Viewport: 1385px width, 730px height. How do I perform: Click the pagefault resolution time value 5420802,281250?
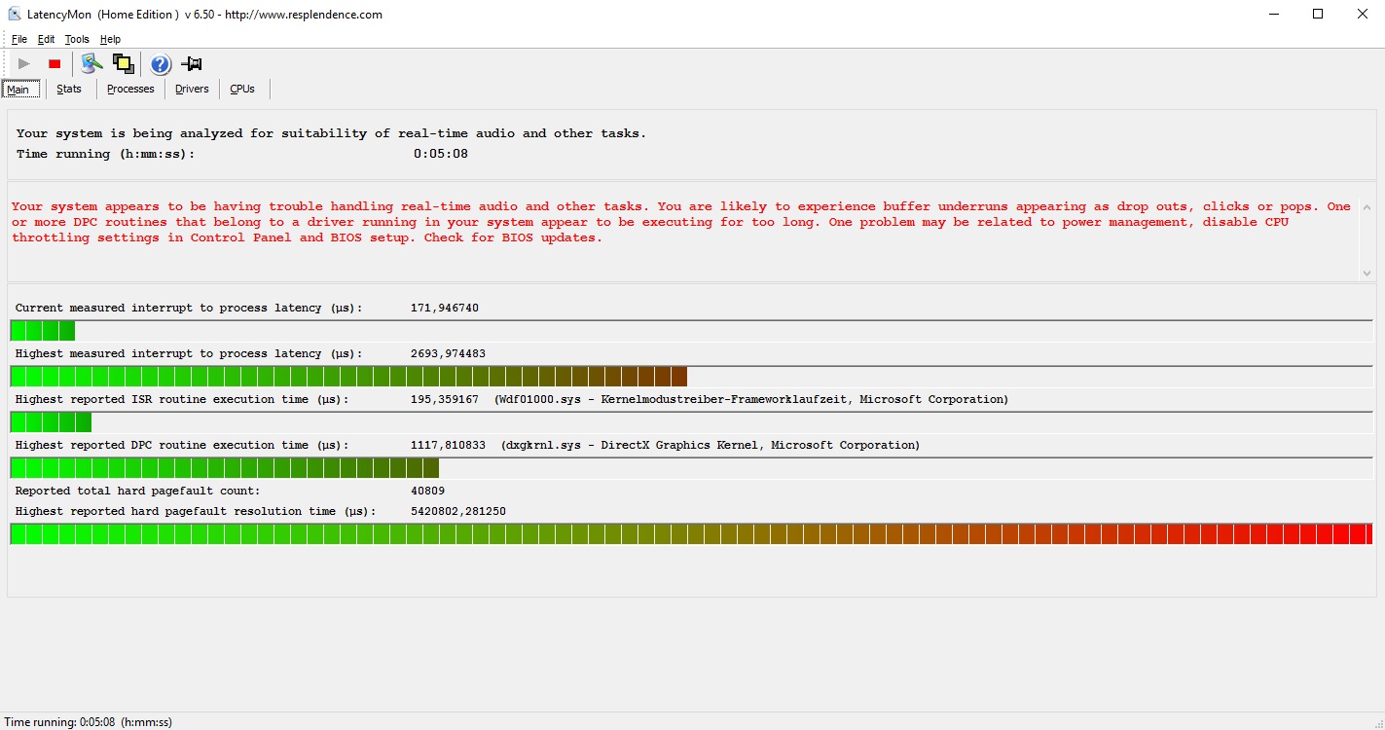pos(458,512)
